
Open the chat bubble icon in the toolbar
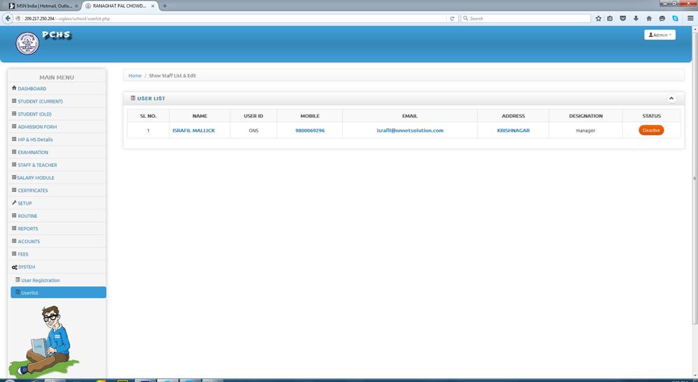click(662, 19)
